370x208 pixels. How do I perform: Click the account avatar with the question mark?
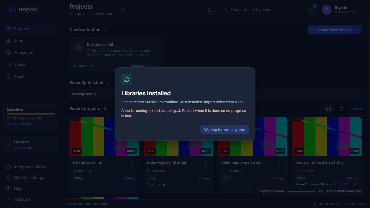(x=327, y=10)
